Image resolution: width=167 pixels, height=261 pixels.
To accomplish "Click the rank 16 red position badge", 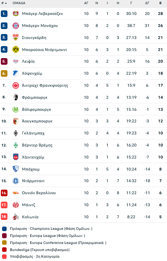I will click(4, 193).
